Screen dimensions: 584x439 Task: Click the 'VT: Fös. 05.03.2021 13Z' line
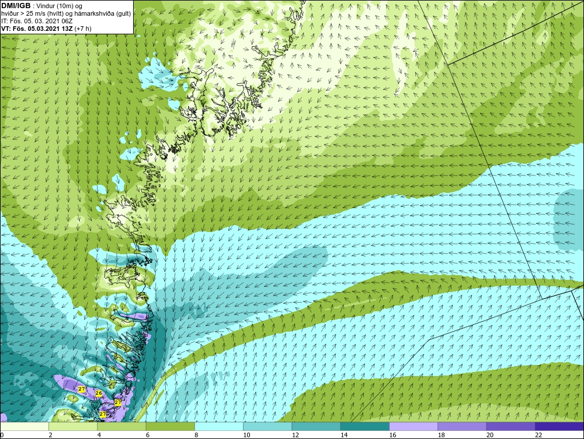(x=37, y=29)
